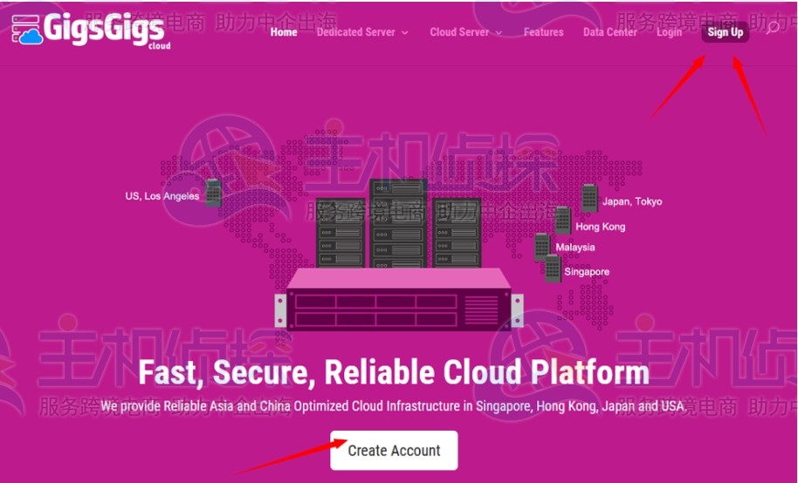
Task: Expand the Cloud Server dropdown arrow
Action: point(499,32)
